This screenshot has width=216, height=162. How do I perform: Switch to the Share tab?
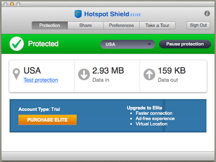click(86, 25)
